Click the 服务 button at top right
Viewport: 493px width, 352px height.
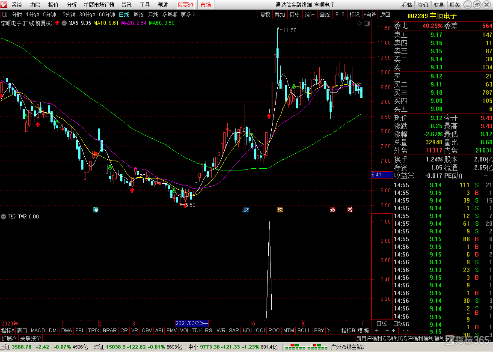(x=454, y=5)
